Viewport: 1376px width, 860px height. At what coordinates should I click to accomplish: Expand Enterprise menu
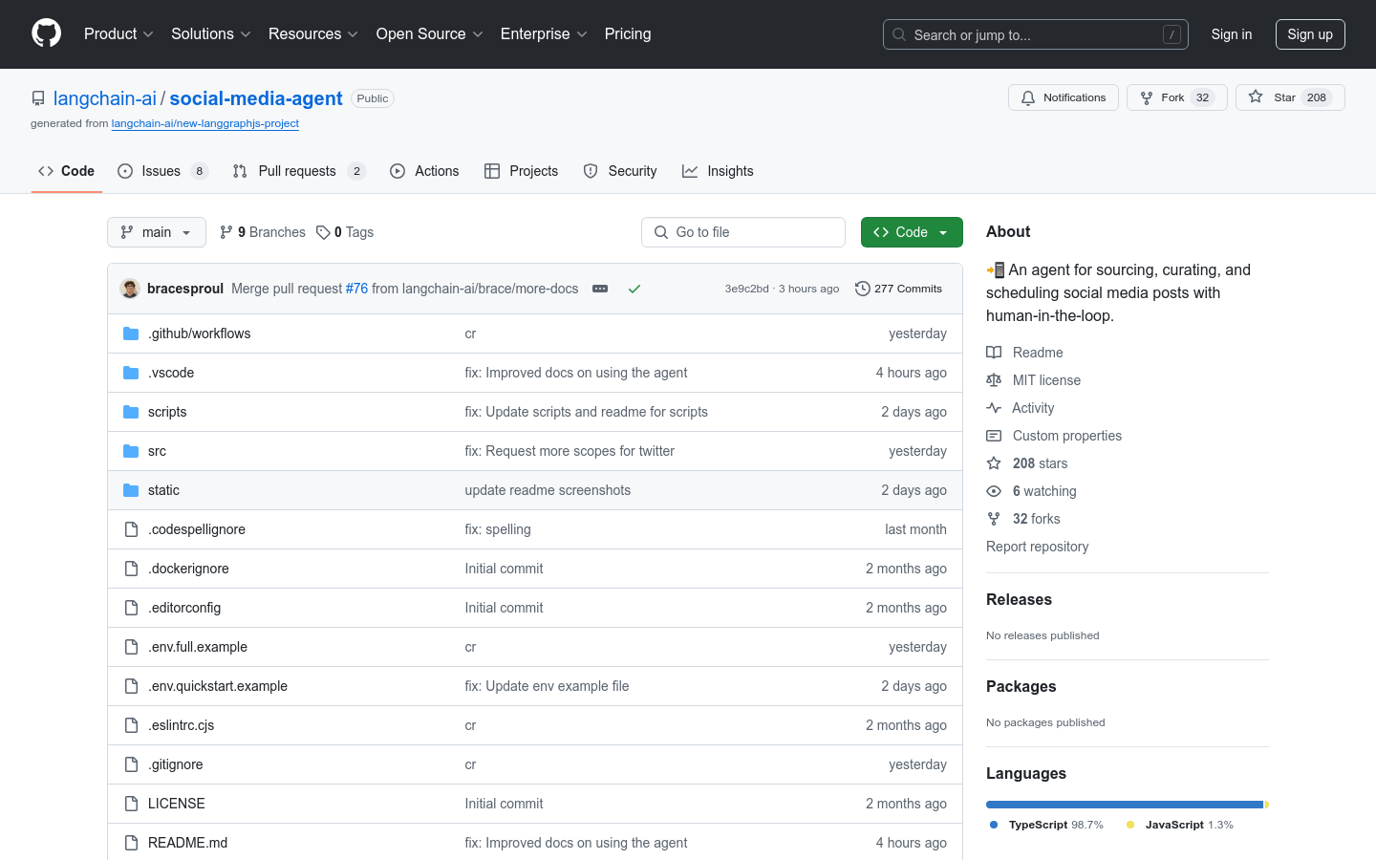544,34
